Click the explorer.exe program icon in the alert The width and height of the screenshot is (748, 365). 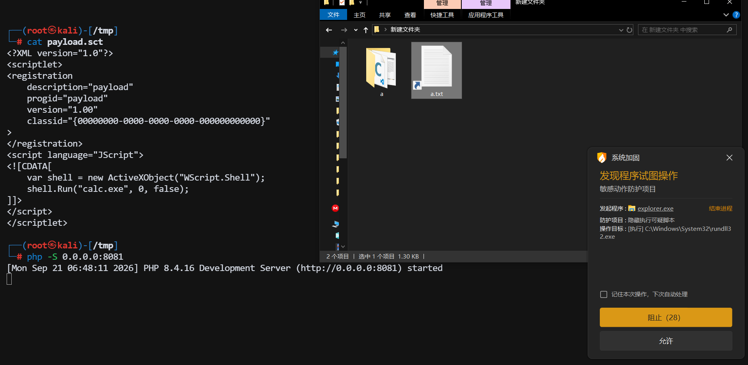pyautogui.click(x=632, y=209)
